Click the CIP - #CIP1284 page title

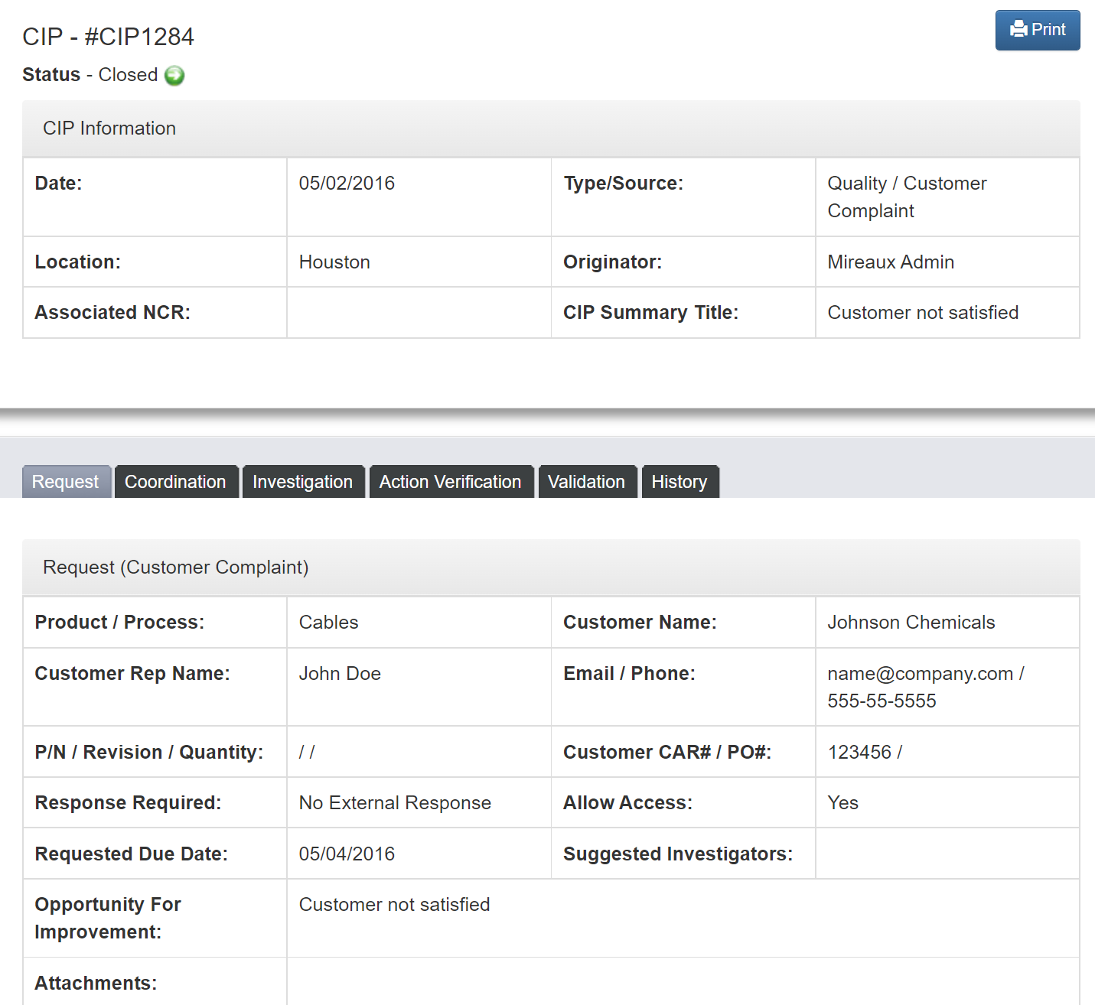point(108,35)
